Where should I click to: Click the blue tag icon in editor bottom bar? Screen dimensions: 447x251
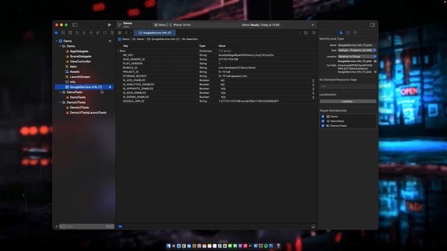point(120,227)
